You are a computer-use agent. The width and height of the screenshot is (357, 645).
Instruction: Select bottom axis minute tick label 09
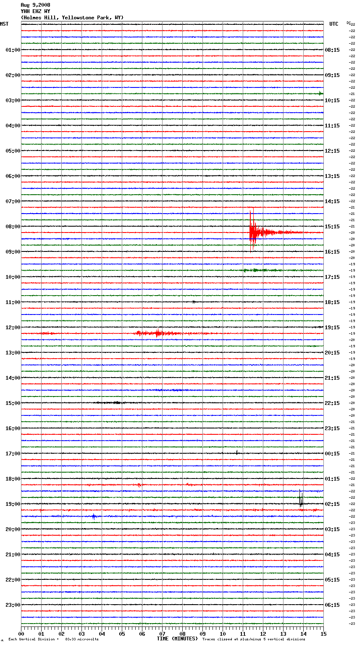click(x=202, y=634)
